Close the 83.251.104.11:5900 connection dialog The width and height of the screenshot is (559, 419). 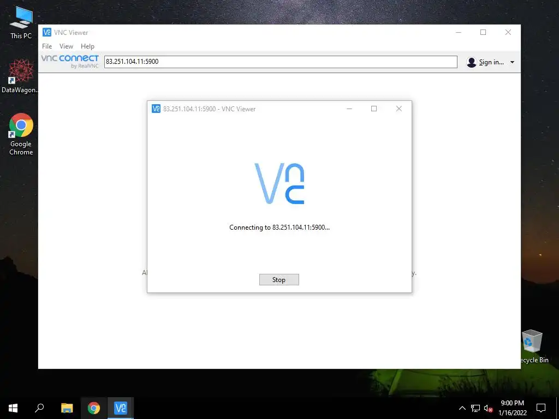399,109
